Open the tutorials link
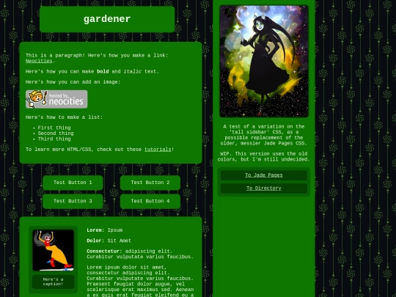Screen dimensions: 396x297 (158, 150)
